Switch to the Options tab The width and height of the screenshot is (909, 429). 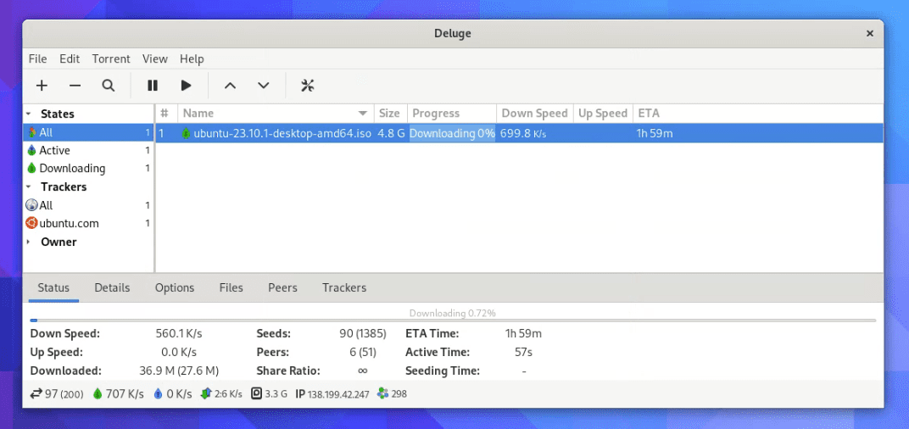(x=175, y=287)
